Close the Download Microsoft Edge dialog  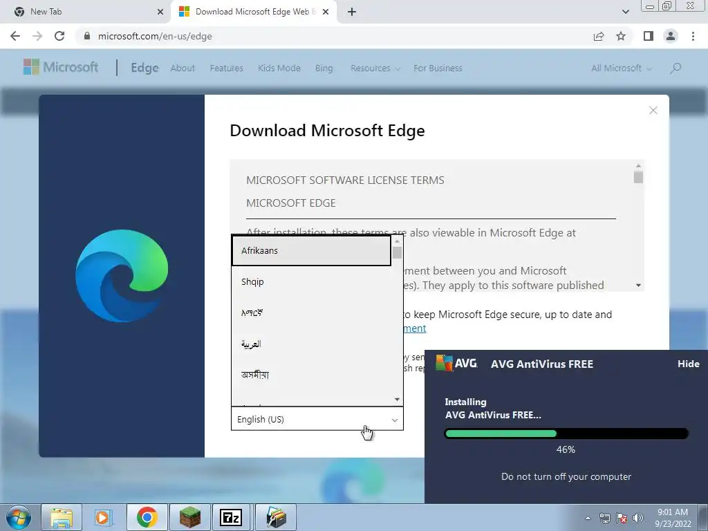pos(653,110)
